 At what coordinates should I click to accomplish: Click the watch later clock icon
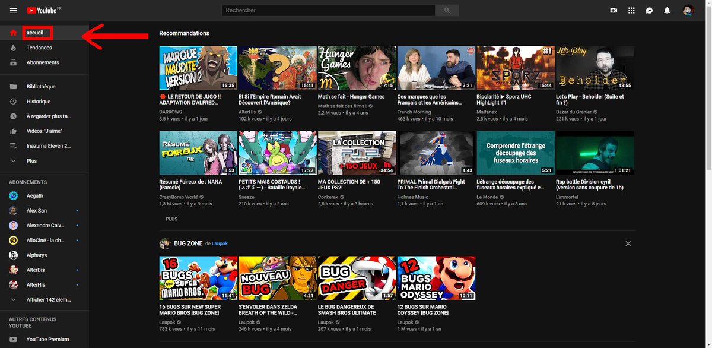[13, 116]
